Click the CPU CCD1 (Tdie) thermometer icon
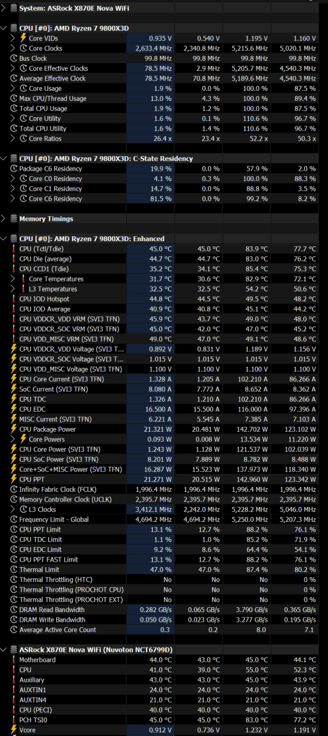 (14, 269)
